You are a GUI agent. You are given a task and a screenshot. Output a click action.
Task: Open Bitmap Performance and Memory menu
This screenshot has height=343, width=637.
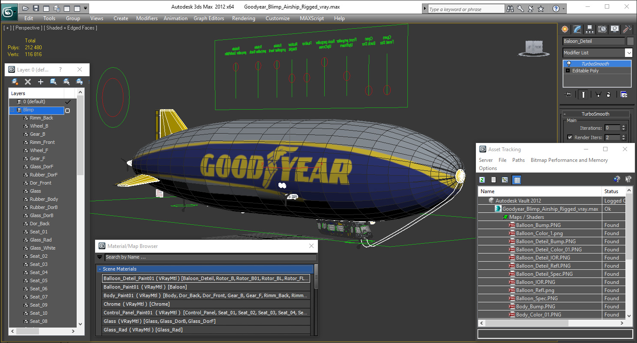tap(569, 160)
